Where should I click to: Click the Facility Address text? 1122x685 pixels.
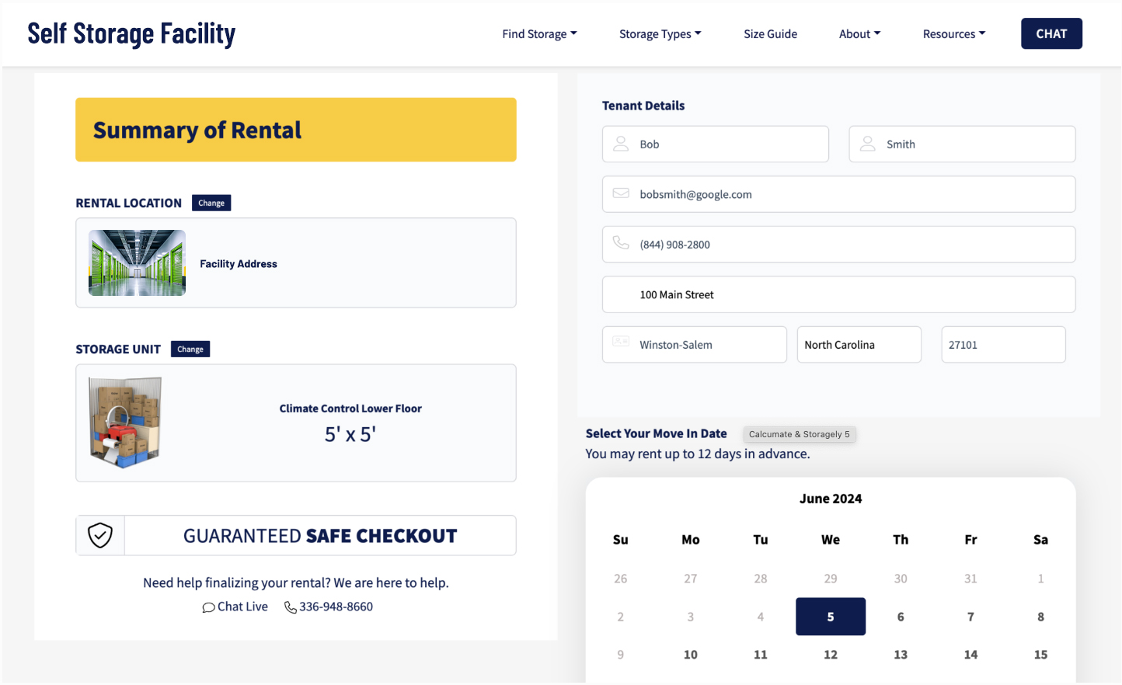coord(239,264)
